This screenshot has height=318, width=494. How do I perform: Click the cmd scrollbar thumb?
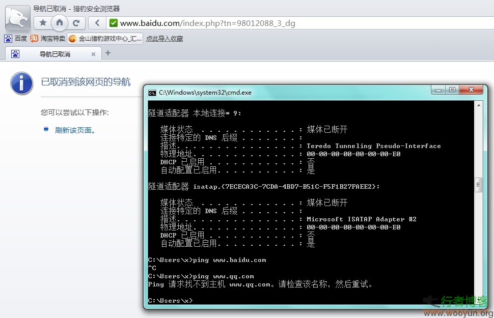click(478, 185)
